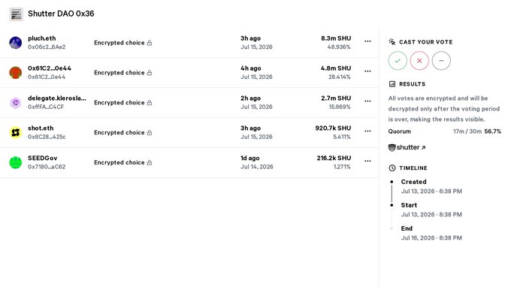The width and height of the screenshot is (511, 287).
Task: Click lock icon in pluch.eth row
Action: coord(150,43)
